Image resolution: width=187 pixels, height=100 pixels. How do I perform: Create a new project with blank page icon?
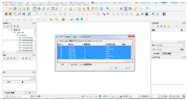tap(6, 9)
